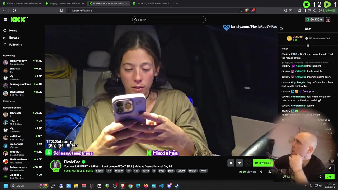Open browser extensions puzzle icon
The image size is (338, 190).
285,11
